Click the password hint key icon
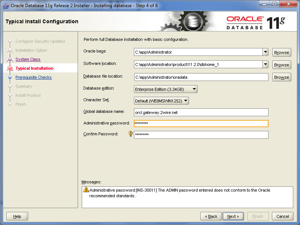The height and width of the screenshot is (225, 300). click(130, 133)
